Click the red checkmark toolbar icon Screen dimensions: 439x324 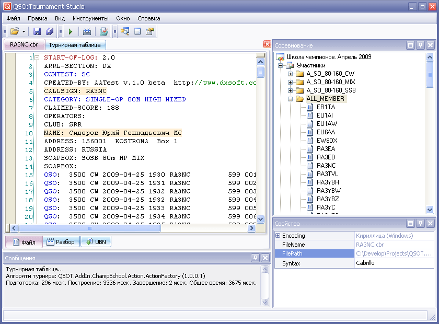pyautogui.click(x=103, y=32)
